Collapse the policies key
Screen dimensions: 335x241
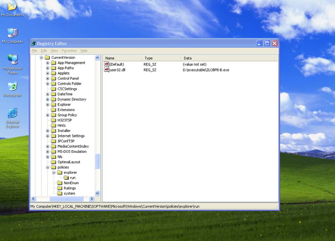point(48,167)
